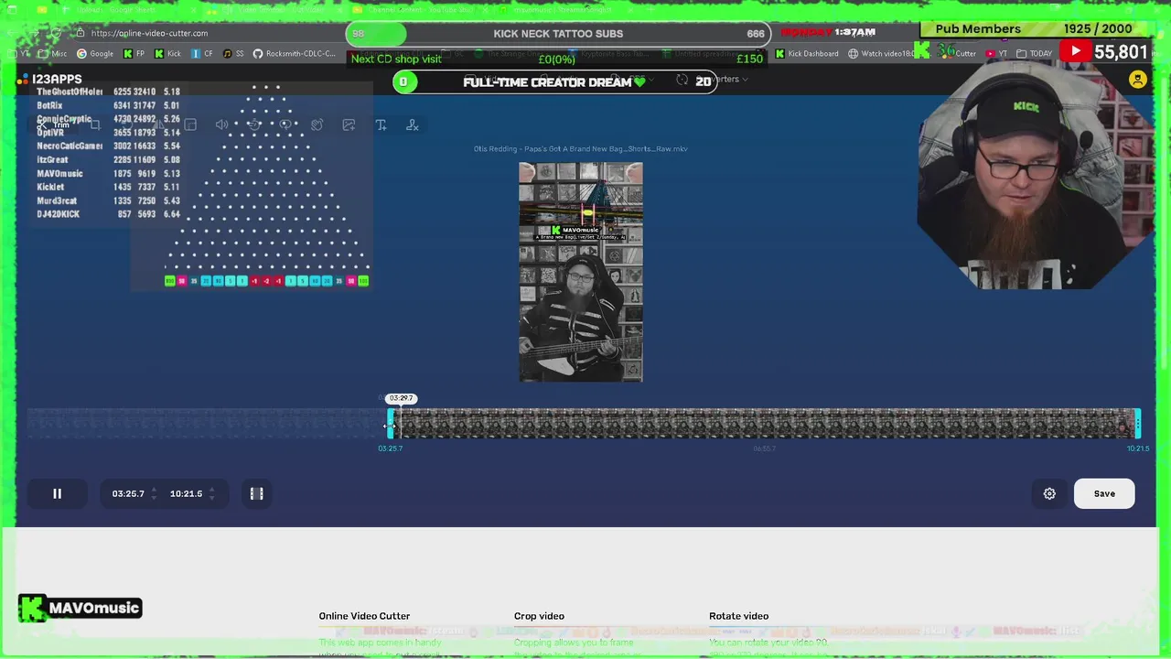Adjust end time using its stepper arrows
1171x659 pixels.
(x=211, y=493)
